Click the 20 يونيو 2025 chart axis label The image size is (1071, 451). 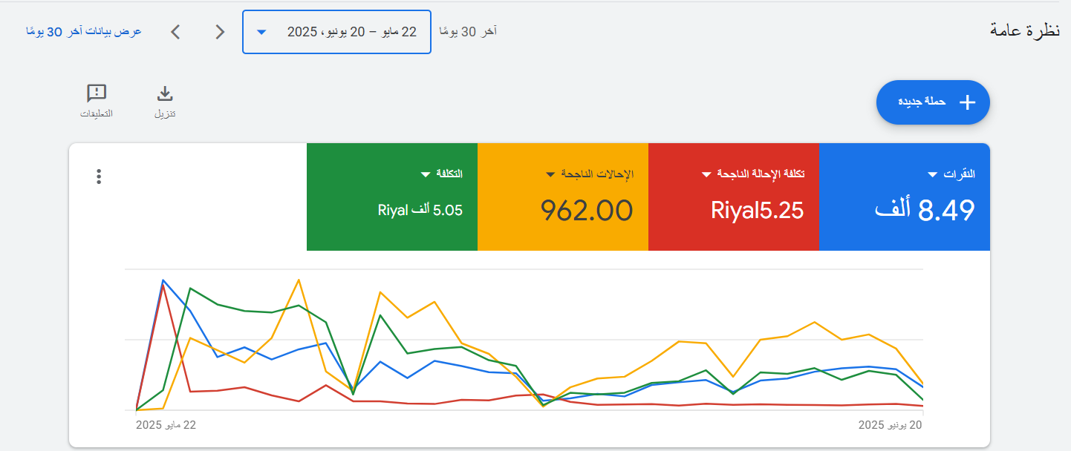pos(890,425)
